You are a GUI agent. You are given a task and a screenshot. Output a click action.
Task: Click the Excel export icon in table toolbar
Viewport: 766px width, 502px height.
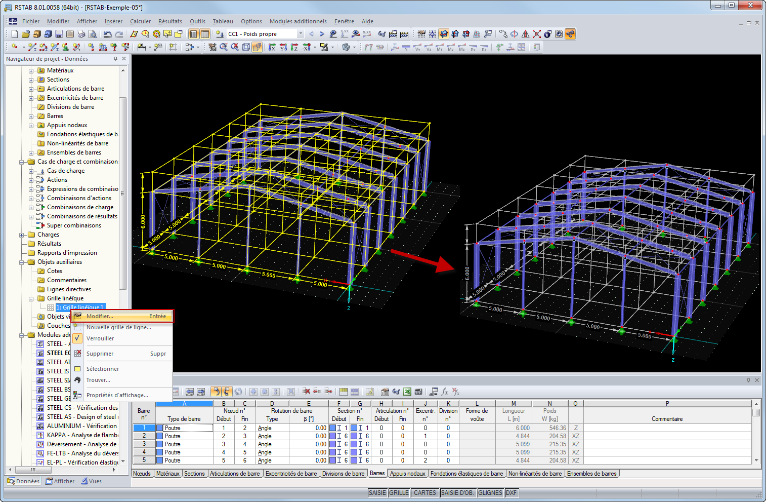(x=407, y=392)
